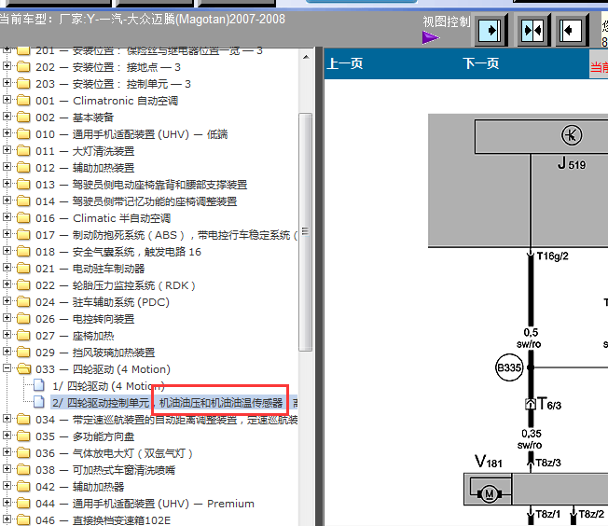Select 017 制动防抱死系统 (ABS) entry
Viewport: 608px width, 526px height.
166,235
